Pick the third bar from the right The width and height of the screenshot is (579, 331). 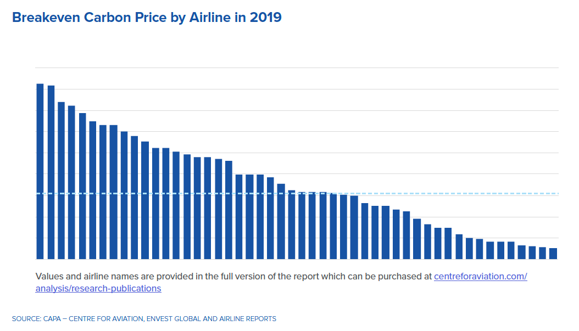pos(532,253)
